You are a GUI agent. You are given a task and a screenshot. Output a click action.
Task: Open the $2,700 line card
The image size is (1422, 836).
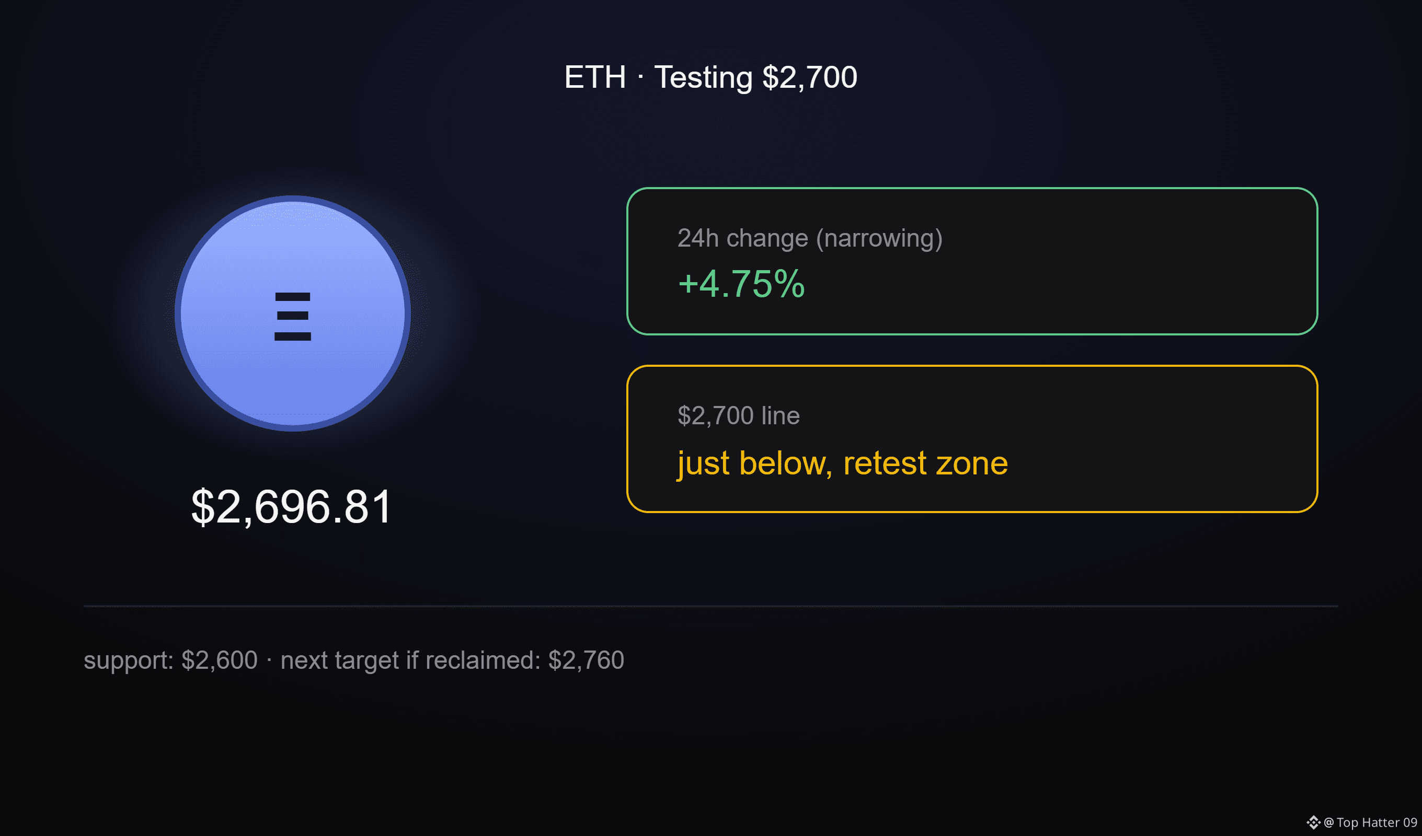click(972, 439)
